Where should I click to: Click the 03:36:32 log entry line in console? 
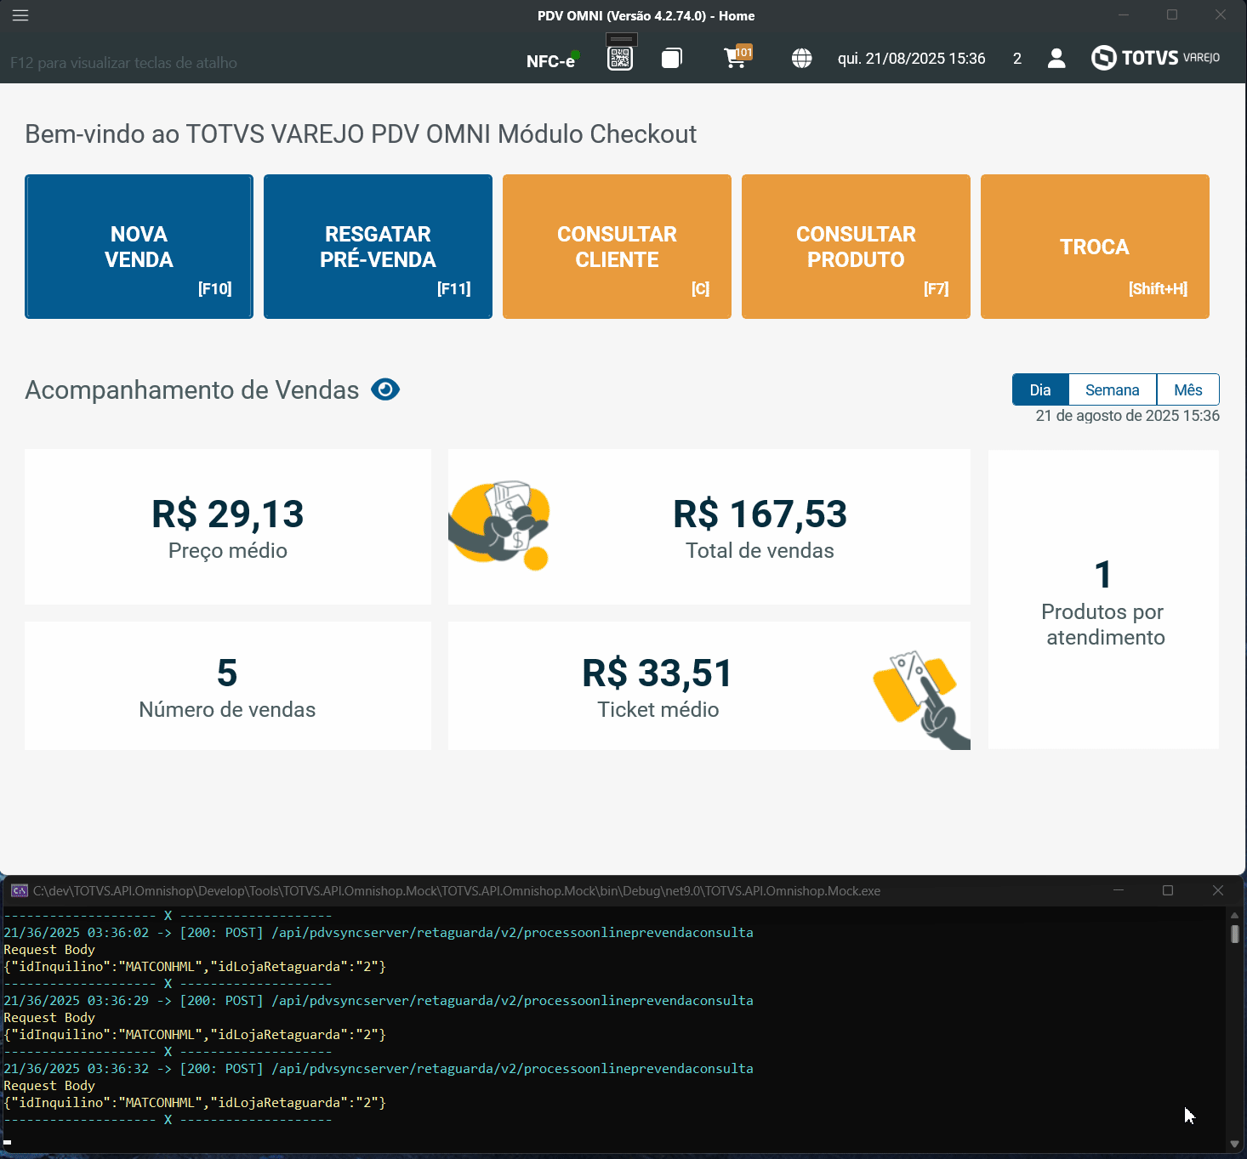coord(379,1069)
